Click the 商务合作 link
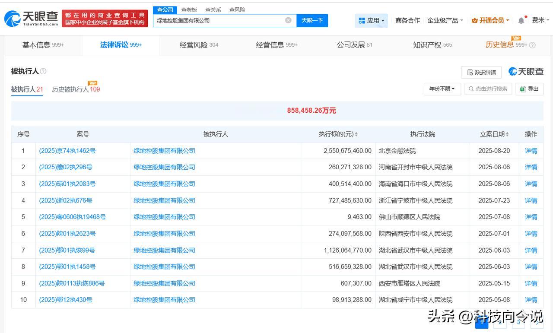553x333 pixels. [407, 20]
